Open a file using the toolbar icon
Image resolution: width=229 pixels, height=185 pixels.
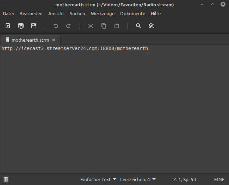tap(21, 26)
